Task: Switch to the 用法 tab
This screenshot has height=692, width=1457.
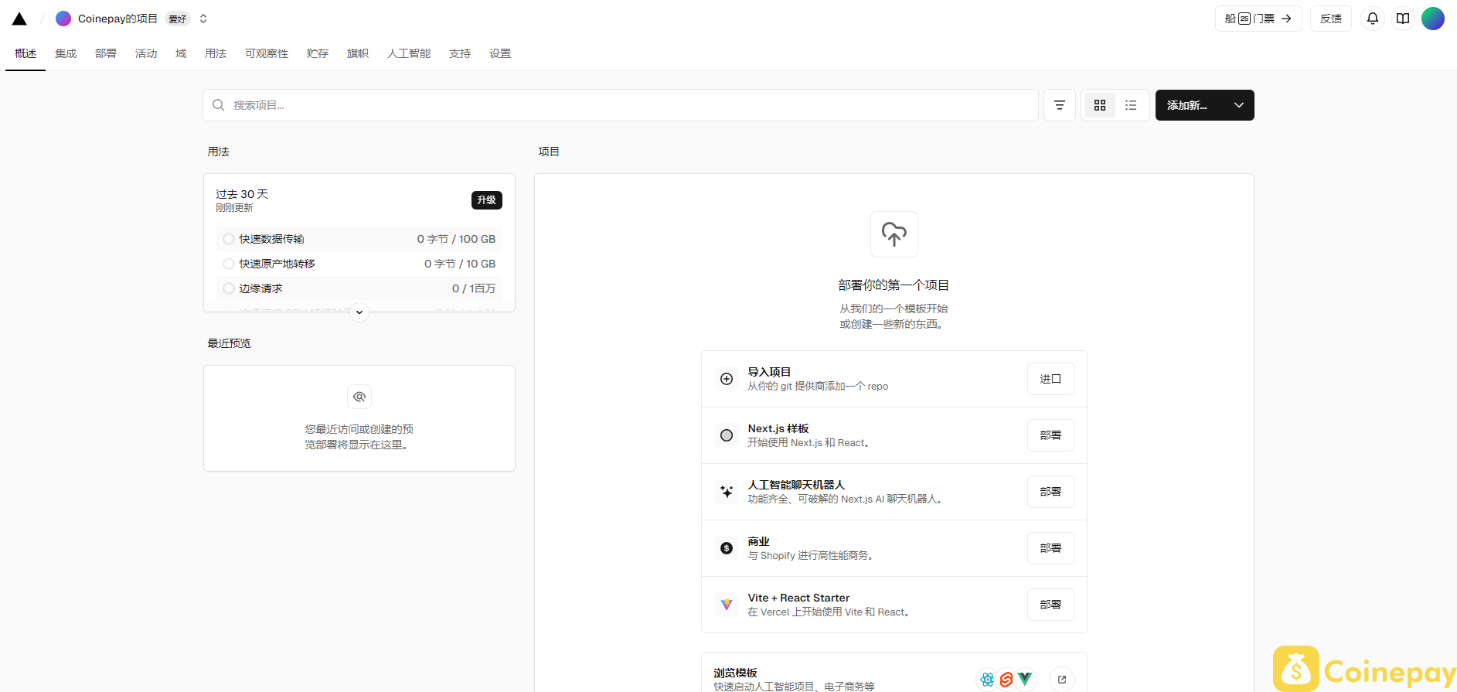Action: click(216, 53)
